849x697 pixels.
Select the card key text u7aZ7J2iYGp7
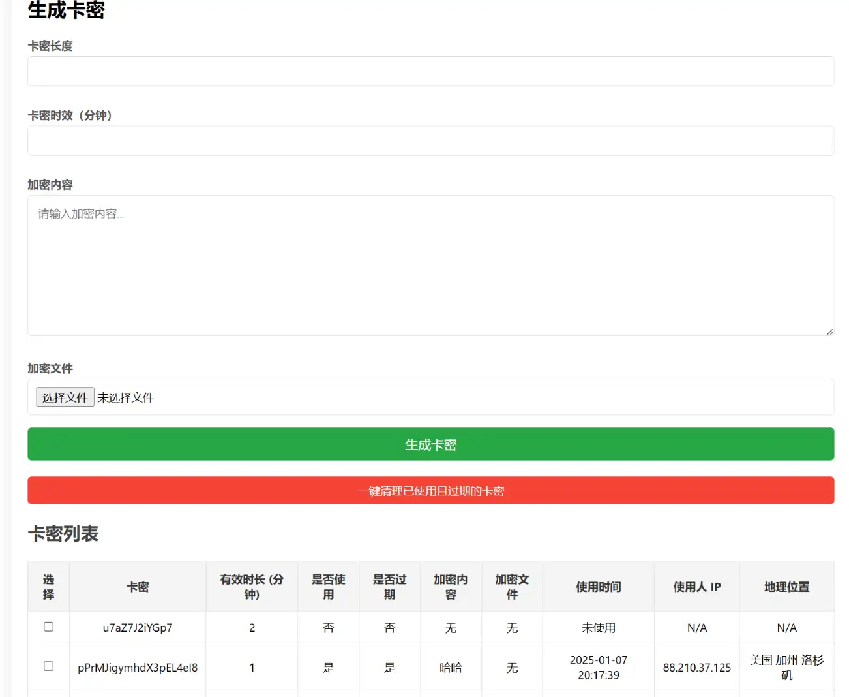[137, 627]
